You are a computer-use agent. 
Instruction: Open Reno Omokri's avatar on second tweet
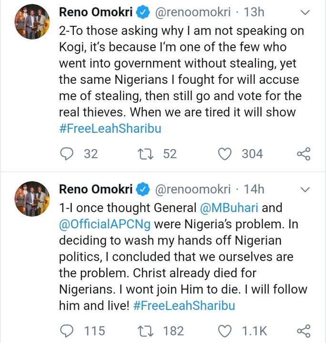click(x=33, y=199)
